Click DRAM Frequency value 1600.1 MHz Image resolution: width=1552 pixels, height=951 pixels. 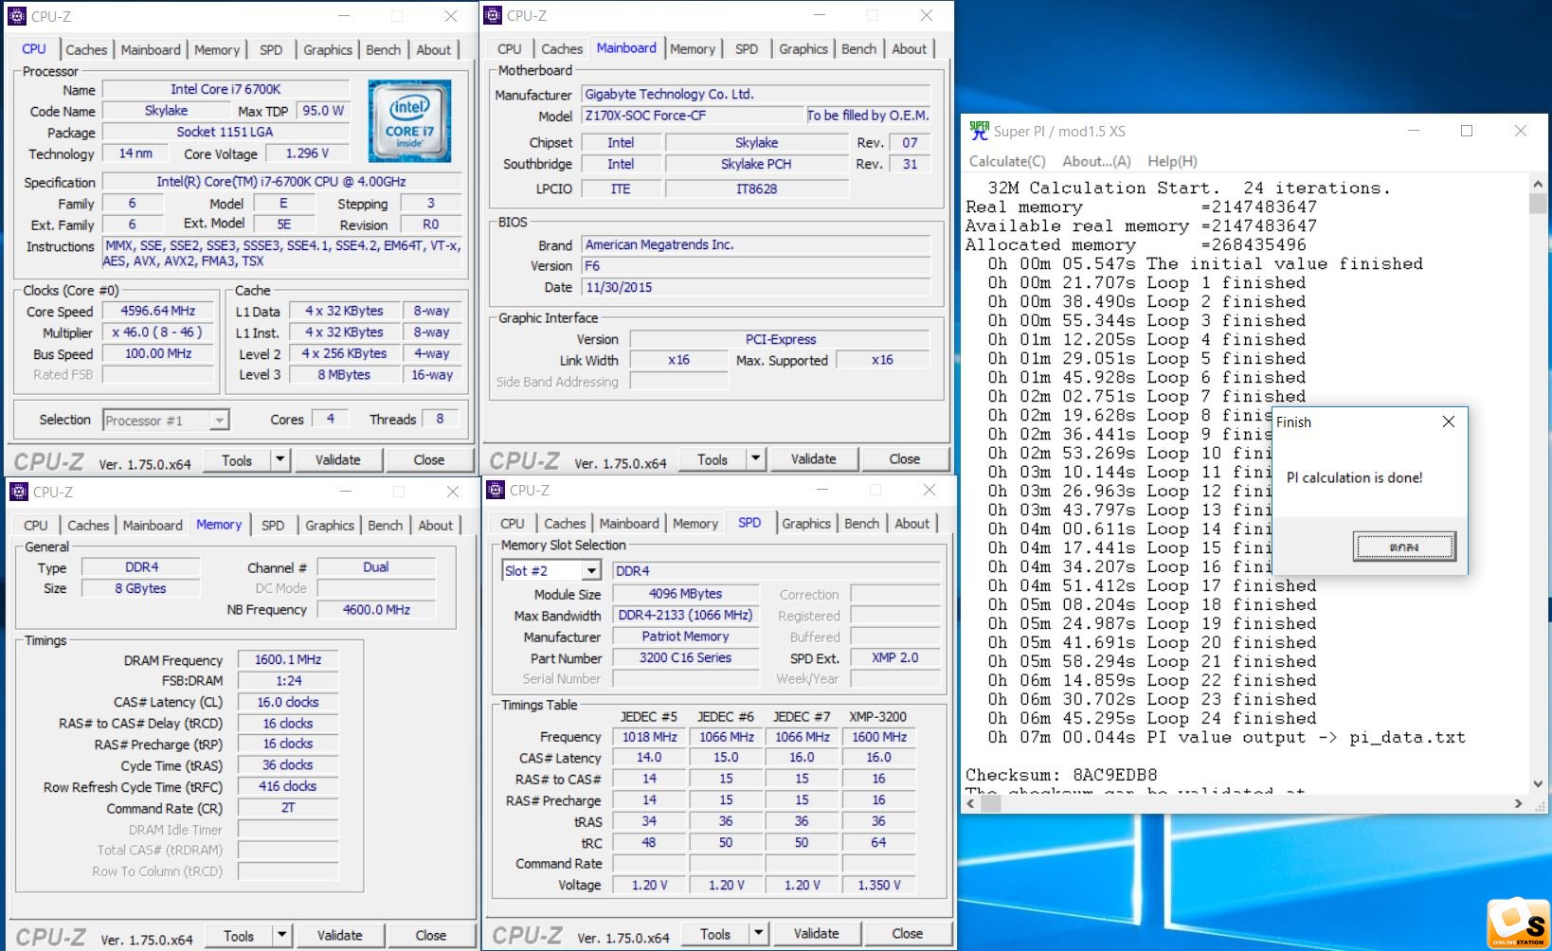tap(288, 659)
